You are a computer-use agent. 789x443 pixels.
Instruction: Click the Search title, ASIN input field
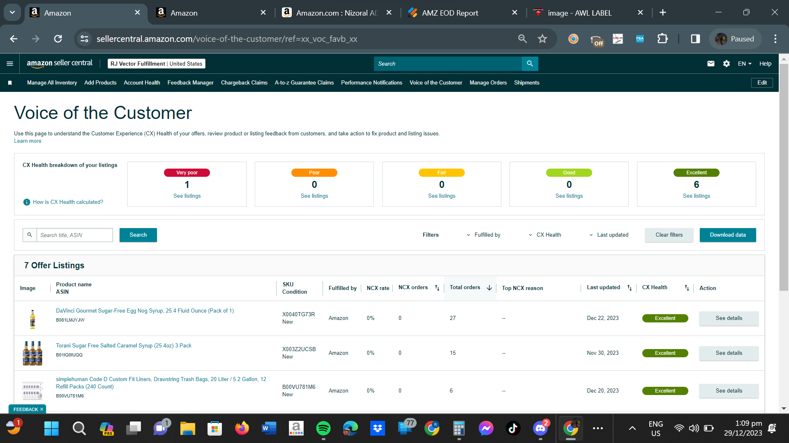pyautogui.click(x=74, y=235)
